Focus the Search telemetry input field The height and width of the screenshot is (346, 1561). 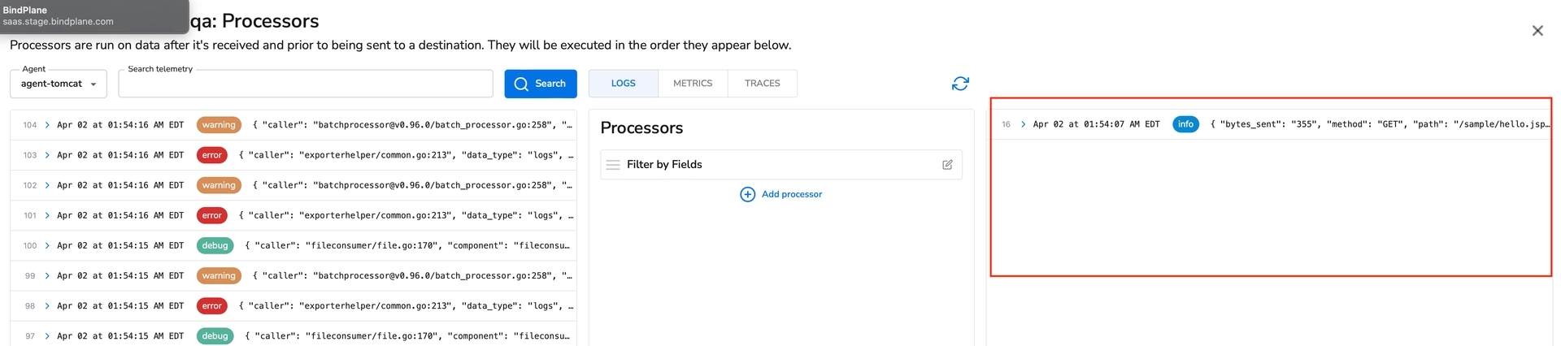pos(306,84)
